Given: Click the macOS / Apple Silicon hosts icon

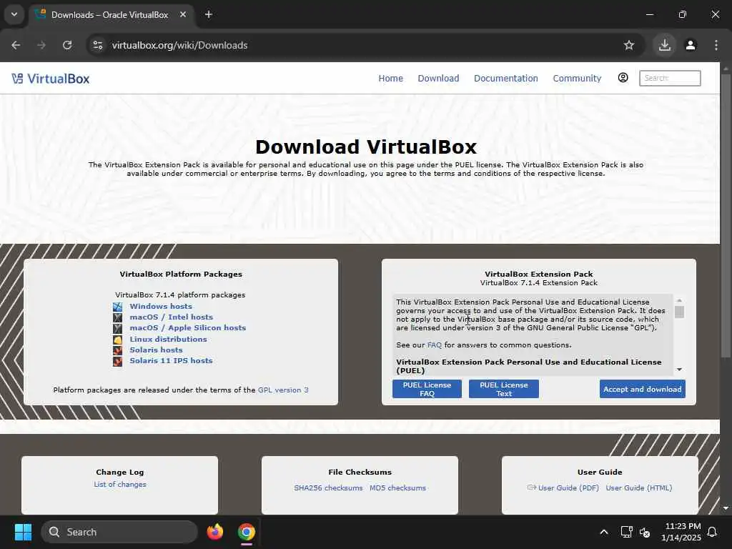Looking at the screenshot, I should tap(118, 328).
